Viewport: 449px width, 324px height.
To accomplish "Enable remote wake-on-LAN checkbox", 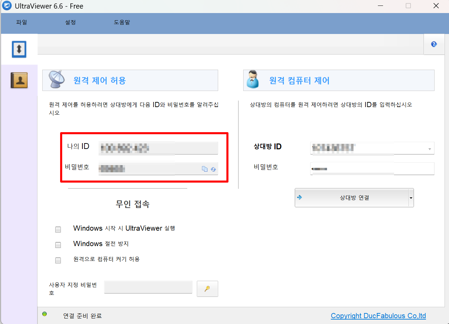I will click(58, 260).
